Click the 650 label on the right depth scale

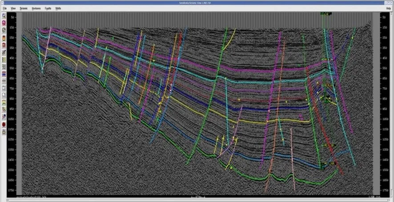(x=384, y=78)
